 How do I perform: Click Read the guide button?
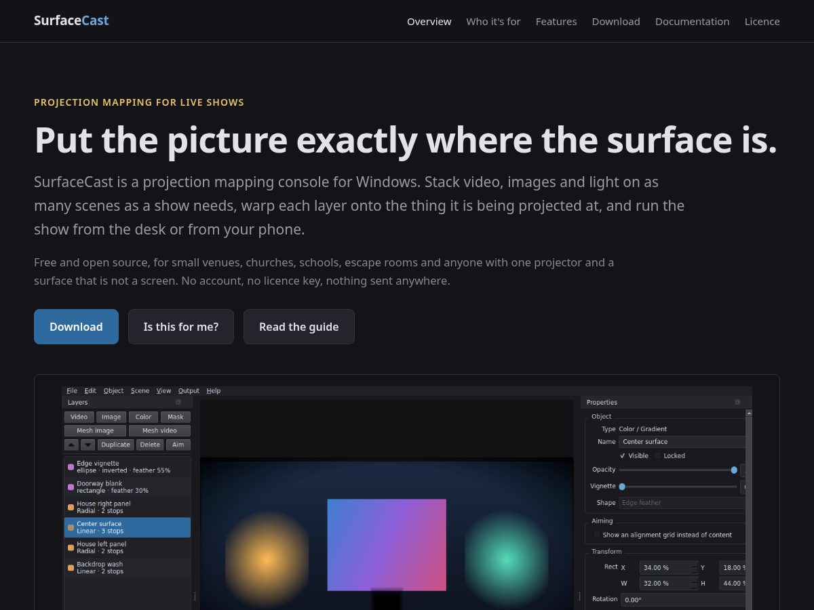[x=299, y=327]
